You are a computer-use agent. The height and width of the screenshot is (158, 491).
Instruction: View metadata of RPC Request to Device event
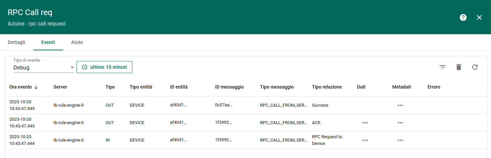point(400,140)
